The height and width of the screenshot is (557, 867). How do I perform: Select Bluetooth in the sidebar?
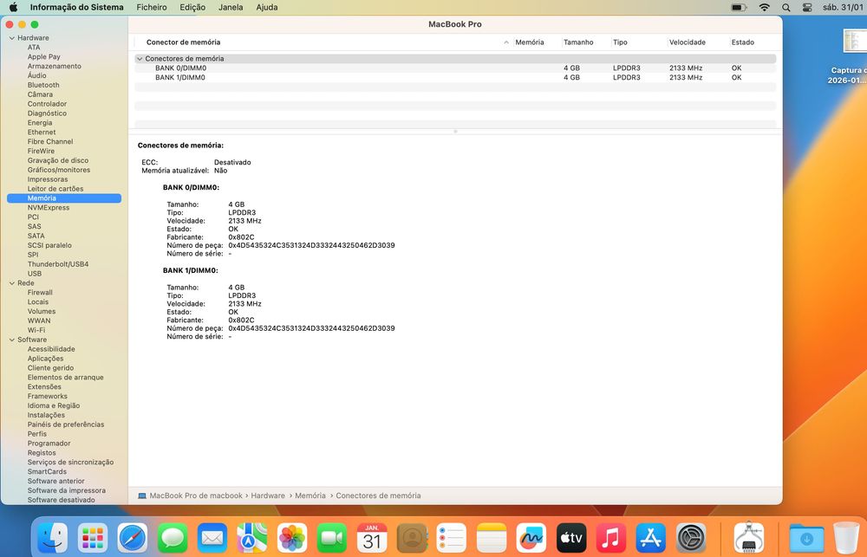(43, 85)
